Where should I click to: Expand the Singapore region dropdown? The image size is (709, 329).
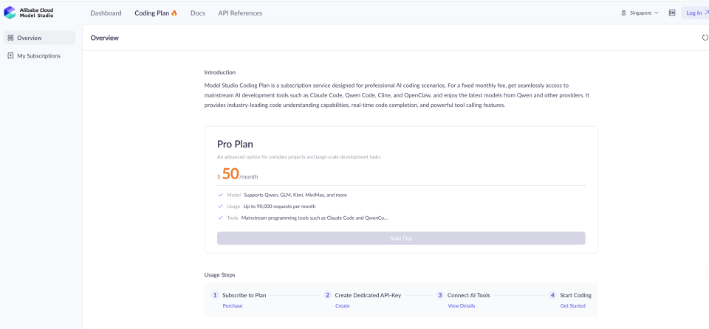click(640, 13)
